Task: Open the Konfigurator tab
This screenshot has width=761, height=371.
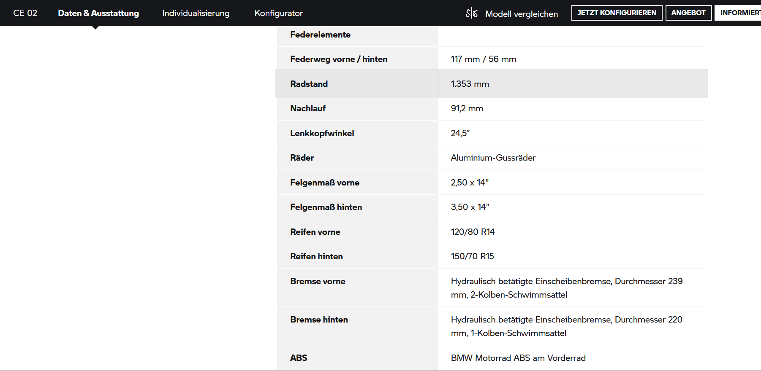Action: click(278, 13)
